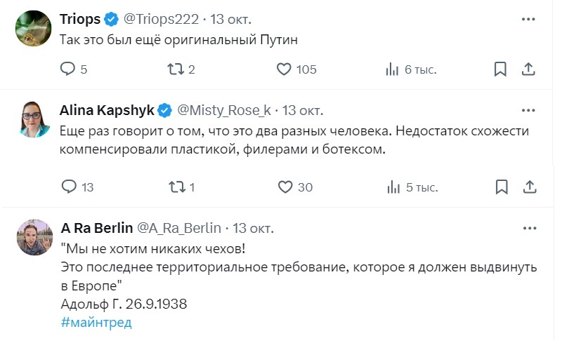The width and height of the screenshot is (569, 343).
Task: Open A Ra Berlin's profile picture
Action: coord(32,237)
